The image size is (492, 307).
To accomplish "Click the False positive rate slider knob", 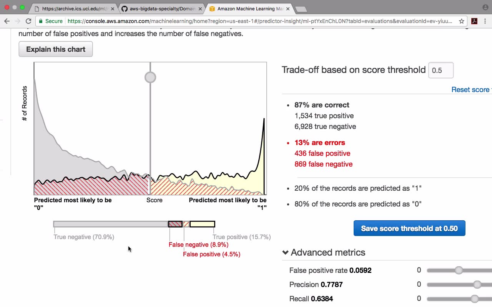I will tap(459, 271).
